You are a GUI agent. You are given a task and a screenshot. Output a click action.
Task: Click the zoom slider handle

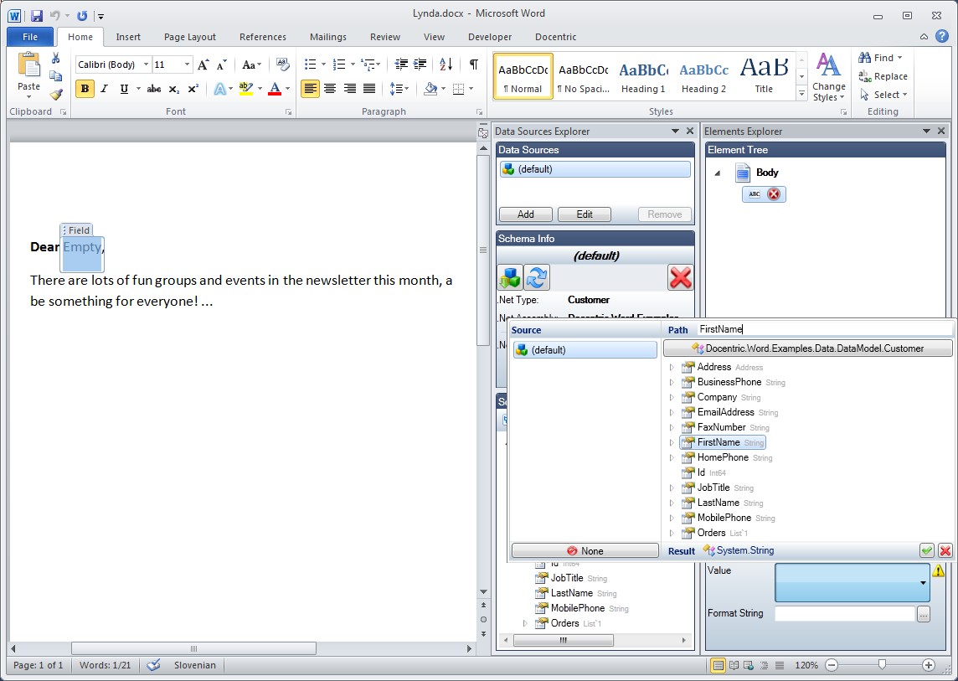point(882,665)
